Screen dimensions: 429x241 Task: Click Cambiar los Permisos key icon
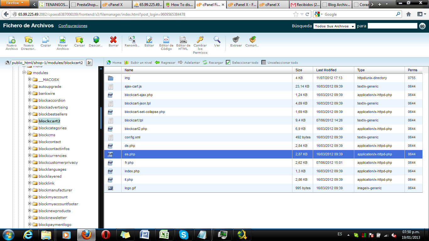[200, 40]
